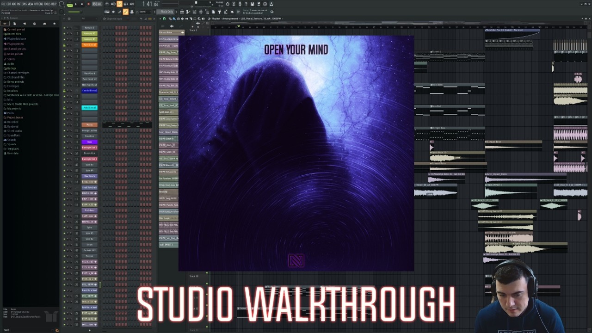Click the transport Stop button

[x=82, y=4]
